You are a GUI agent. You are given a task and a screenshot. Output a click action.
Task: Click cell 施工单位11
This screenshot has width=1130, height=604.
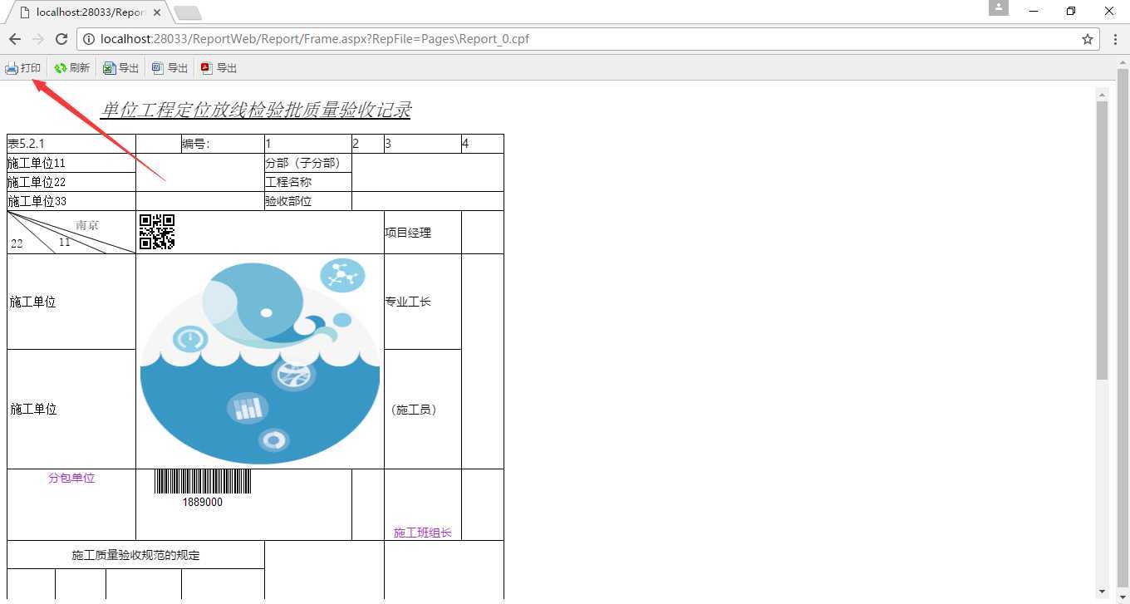(71, 163)
